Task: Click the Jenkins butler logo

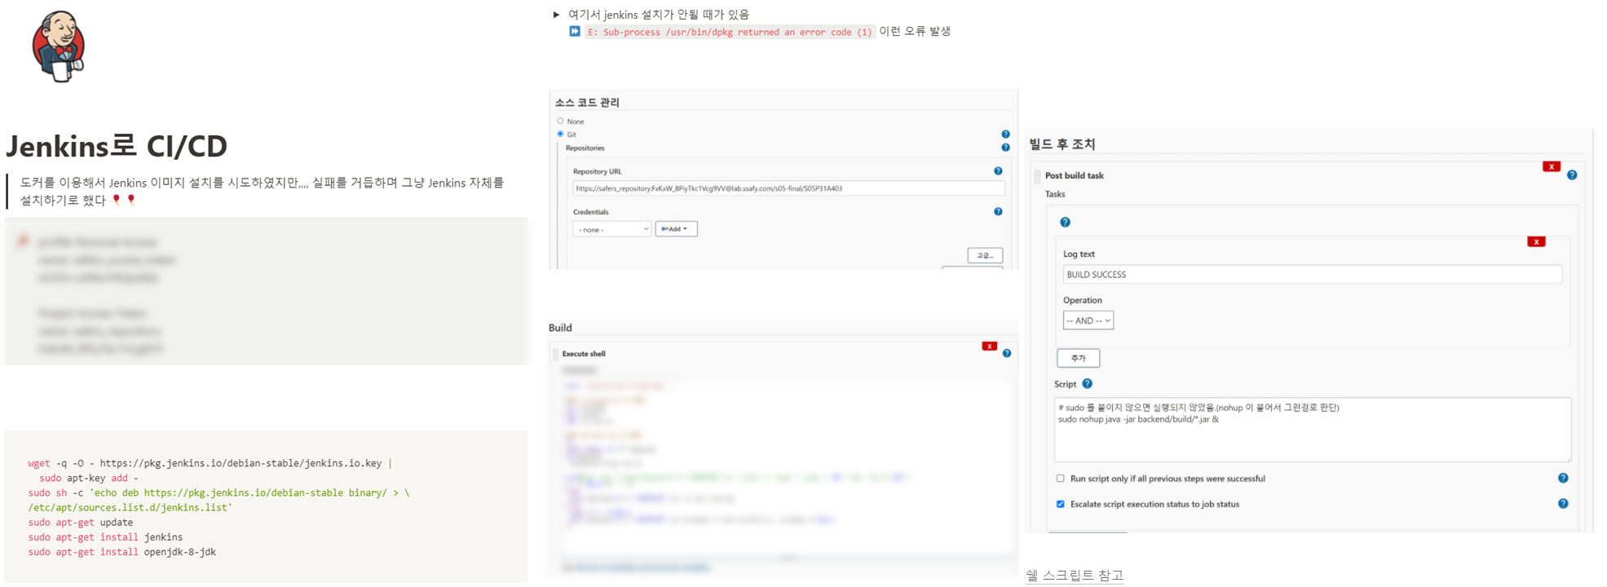Action: [59, 46]
